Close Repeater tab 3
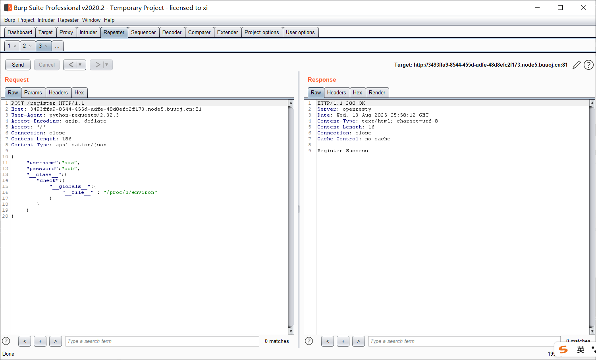 pos(46,46)
